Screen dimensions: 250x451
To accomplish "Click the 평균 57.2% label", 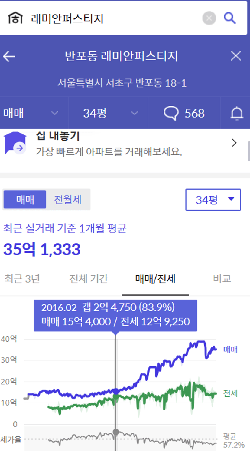I will (x=234, y=440).
